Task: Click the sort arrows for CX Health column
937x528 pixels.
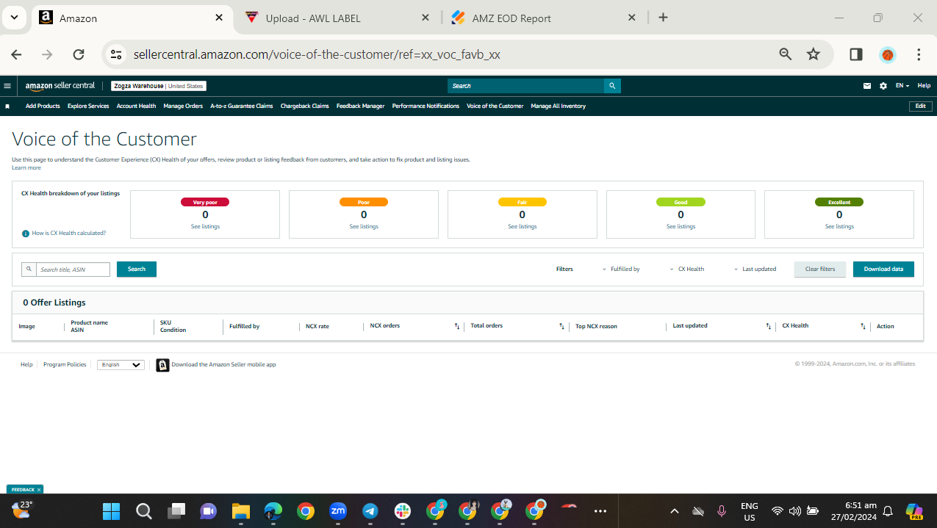Action: 864,326
